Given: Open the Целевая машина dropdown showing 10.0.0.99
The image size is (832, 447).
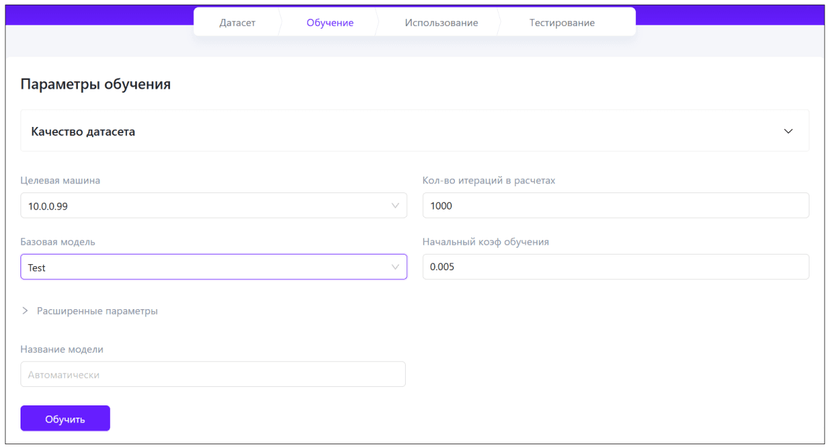Looking at the screenshot, I should (x=205, y=205).
